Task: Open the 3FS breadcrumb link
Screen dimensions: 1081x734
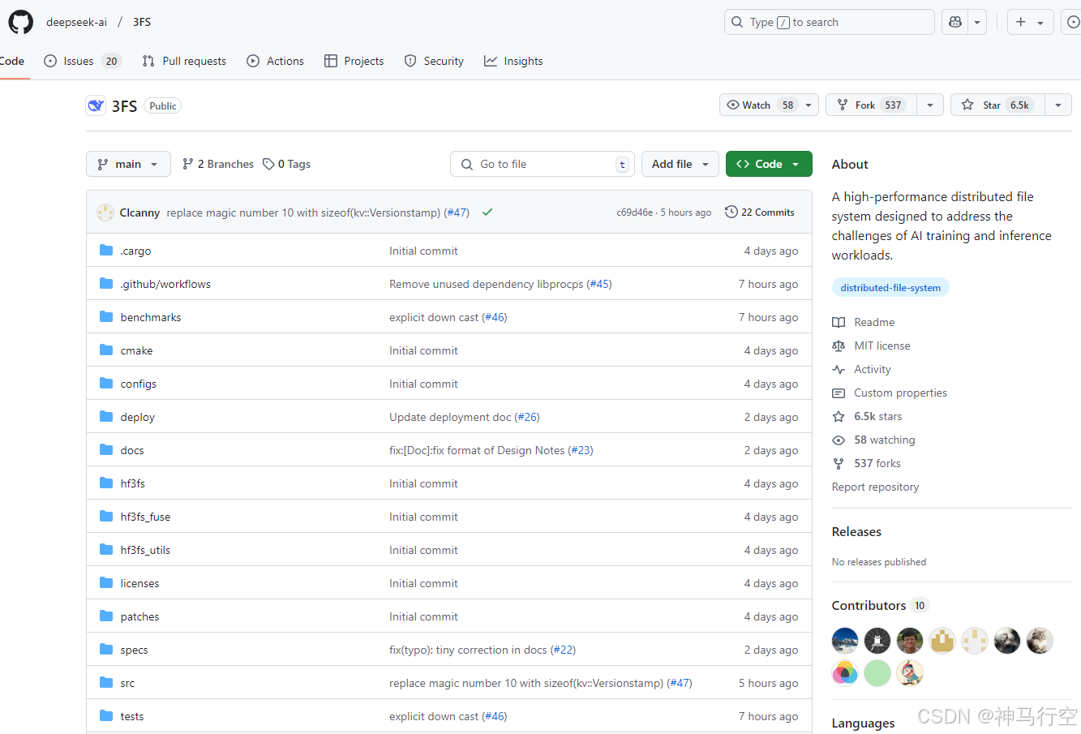Action: click(x=142, y=22)
